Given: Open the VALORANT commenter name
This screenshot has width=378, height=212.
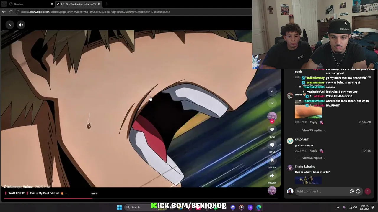Looking at the screenshot, I should (x=302, y=140).
